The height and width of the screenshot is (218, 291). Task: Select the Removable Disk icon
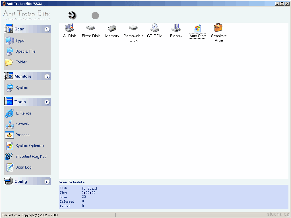click(x=133, y=28)
